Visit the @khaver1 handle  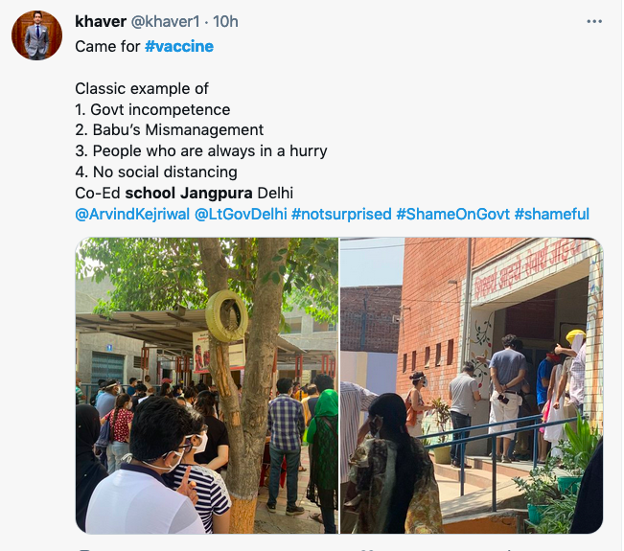165,21
